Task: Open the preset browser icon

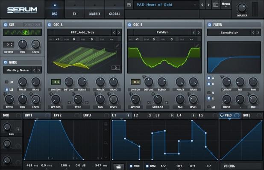Action: point(216,5)
